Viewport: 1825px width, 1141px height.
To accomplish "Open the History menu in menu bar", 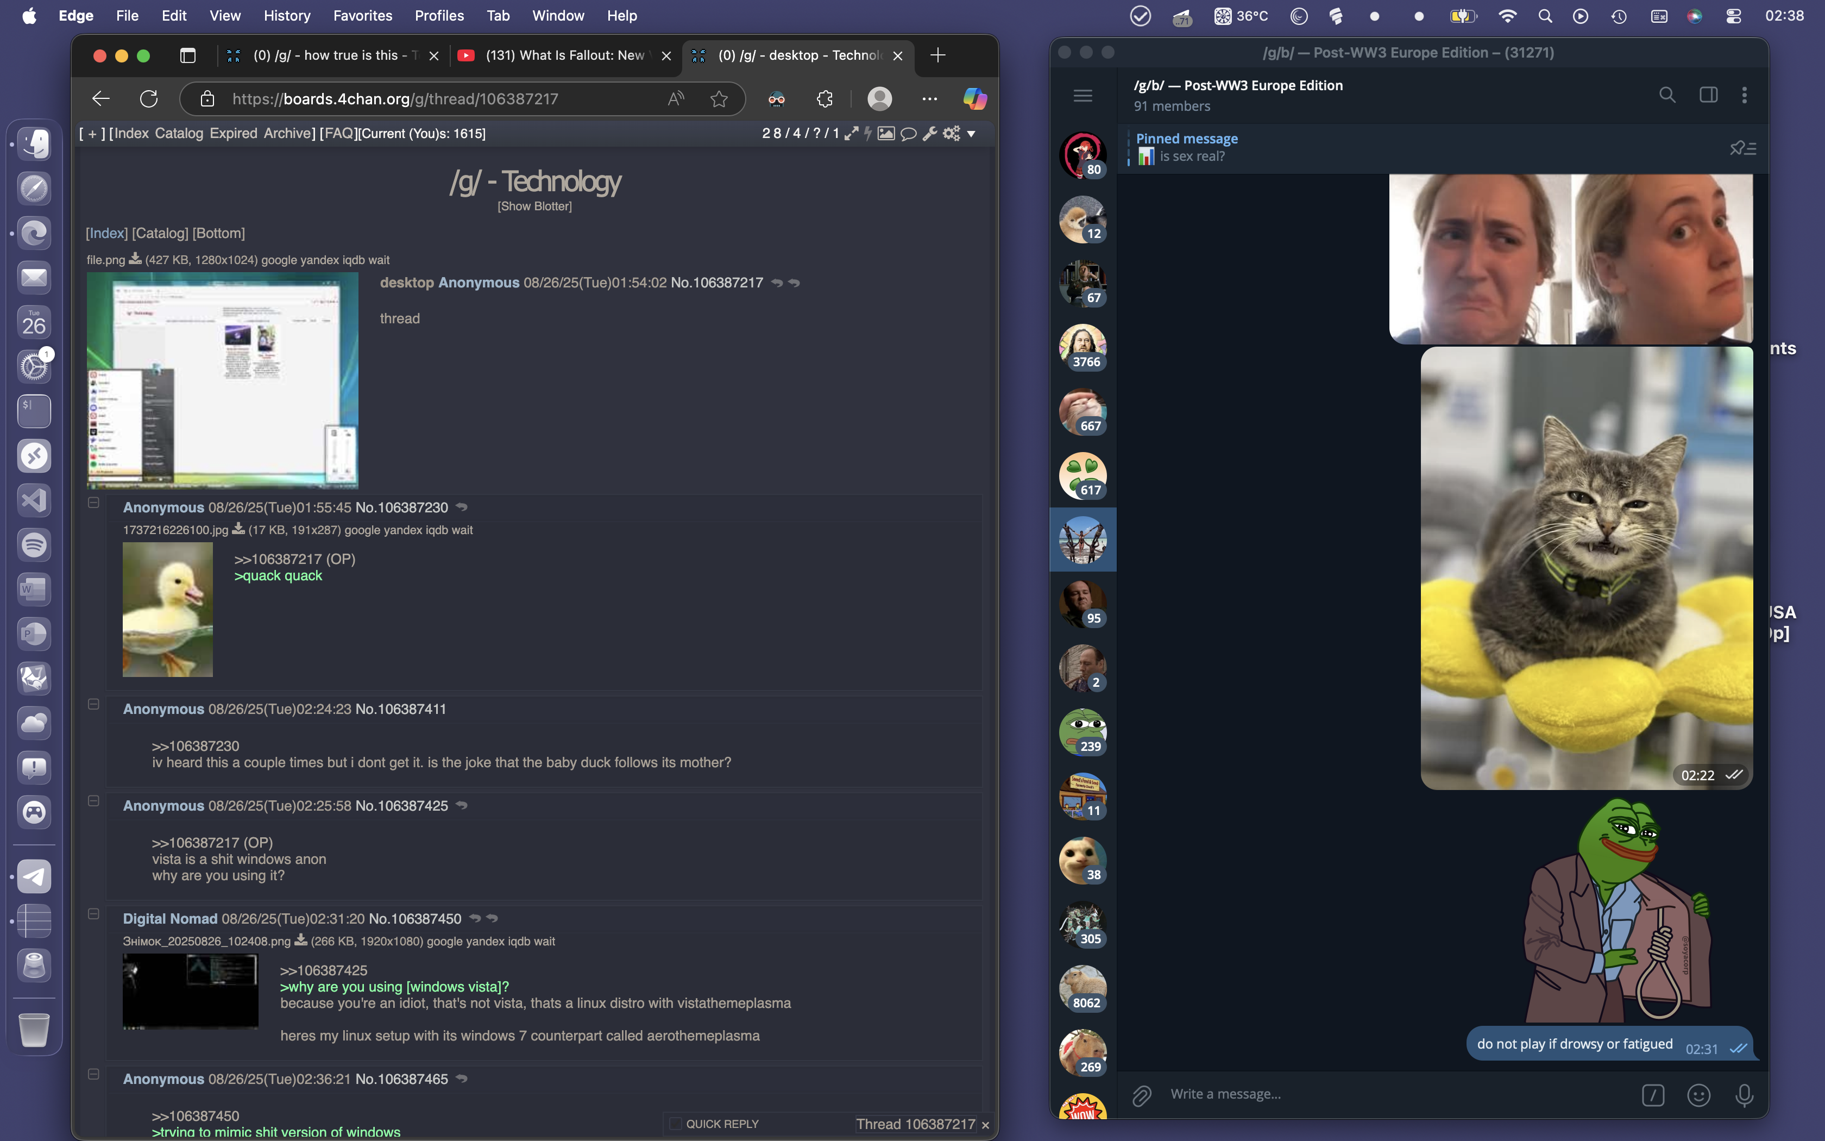I will point(287,15).
